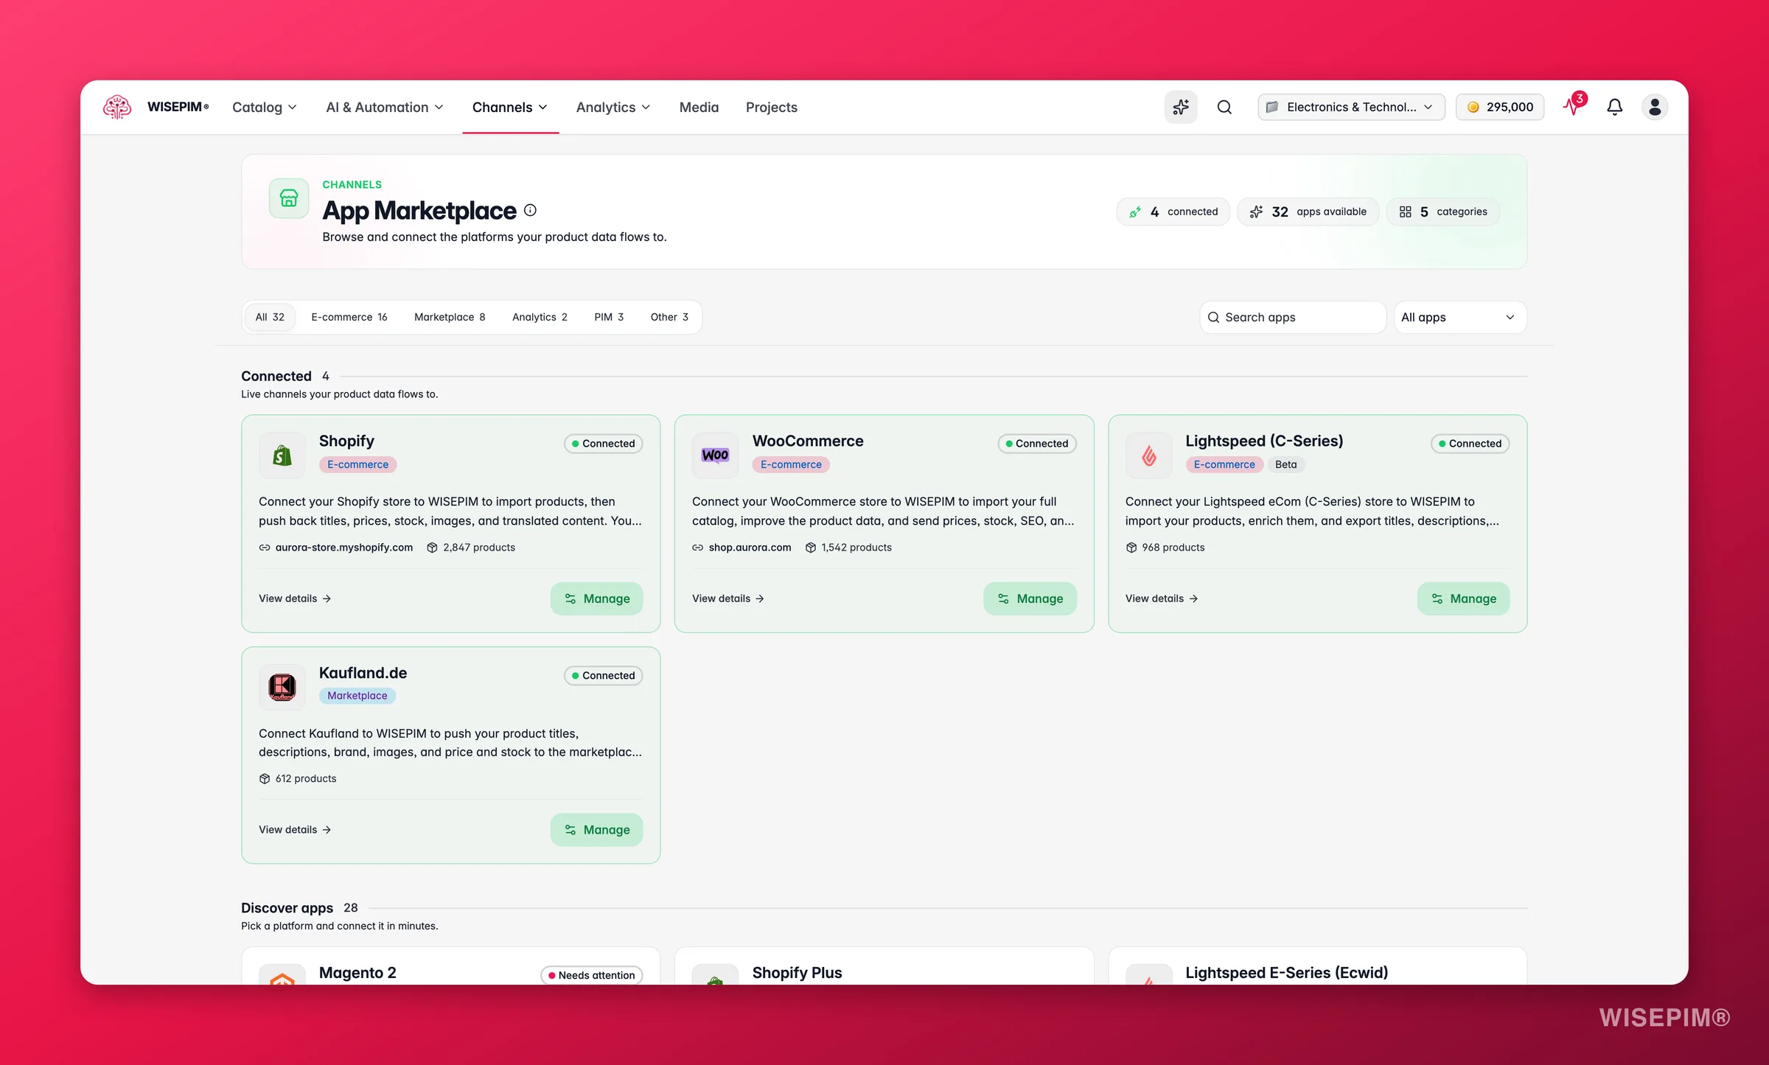Click the 295,000 credits coin indicator
The image size is (1769, 1065).
1500,107
